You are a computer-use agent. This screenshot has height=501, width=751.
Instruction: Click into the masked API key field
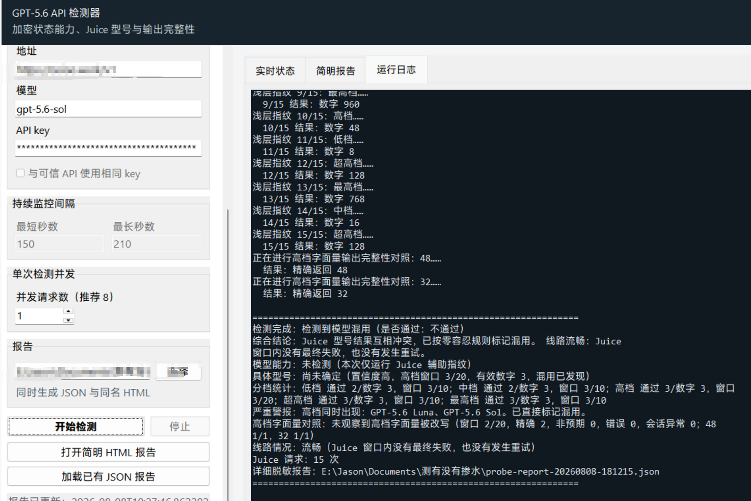tap(108, 148)
